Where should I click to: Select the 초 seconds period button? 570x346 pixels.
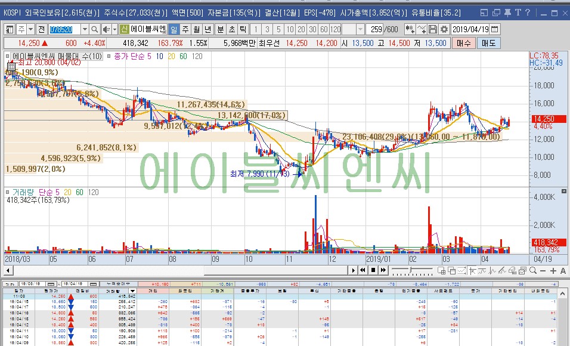232,29
